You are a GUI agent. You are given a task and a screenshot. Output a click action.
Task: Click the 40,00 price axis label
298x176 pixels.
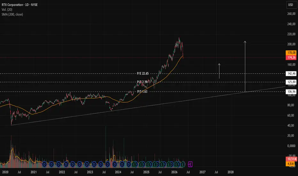(x=291, y=125)
